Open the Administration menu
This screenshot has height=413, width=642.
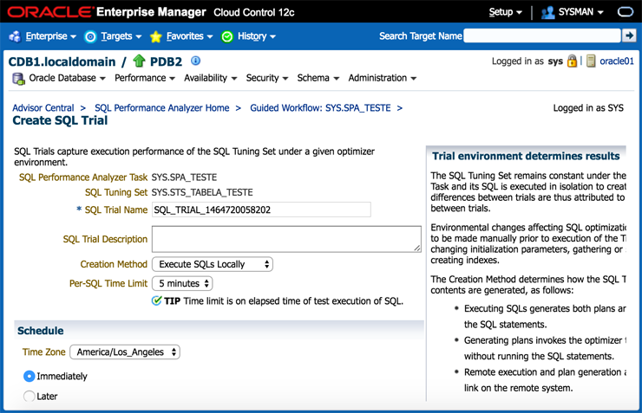point(382,78)
